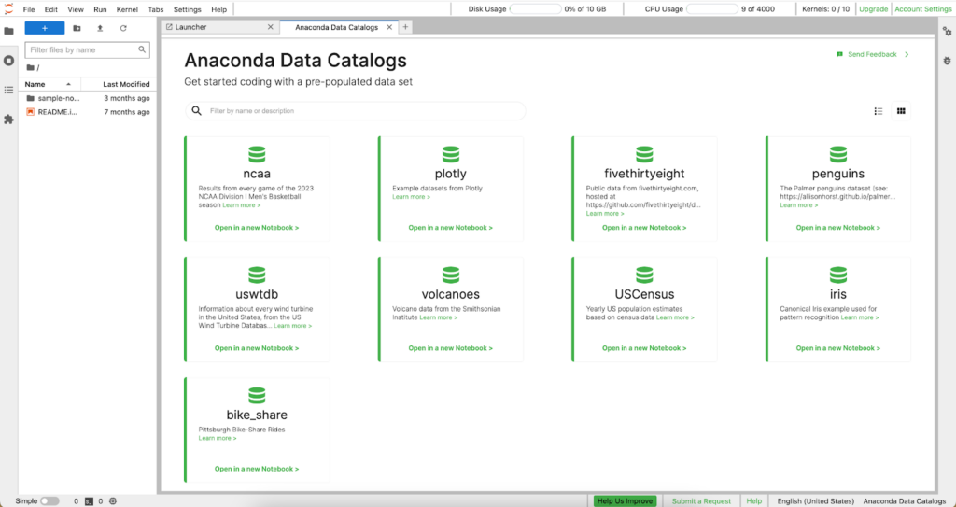The height and width of the screenshot is (507, 956).
Task: Open iris in a new Notebook
Action: coord(838,348)
